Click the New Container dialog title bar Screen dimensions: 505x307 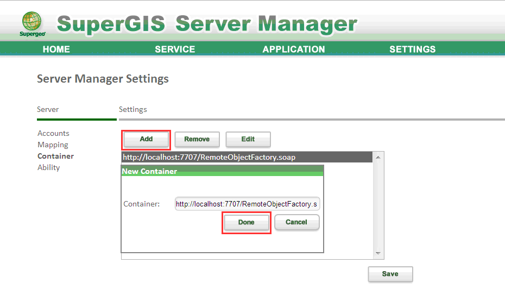(222, 171)
